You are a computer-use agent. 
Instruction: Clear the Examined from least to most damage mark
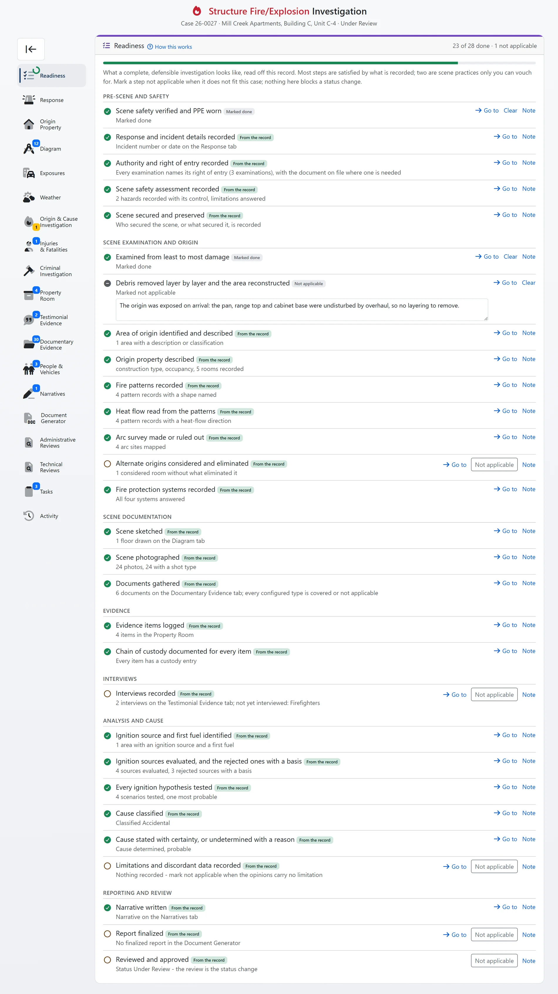tap(510, 257)
